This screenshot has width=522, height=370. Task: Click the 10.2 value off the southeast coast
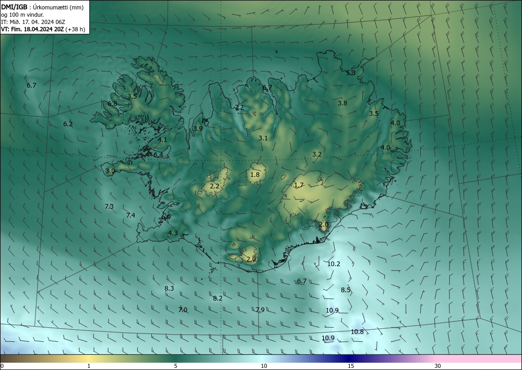(334, 264)
